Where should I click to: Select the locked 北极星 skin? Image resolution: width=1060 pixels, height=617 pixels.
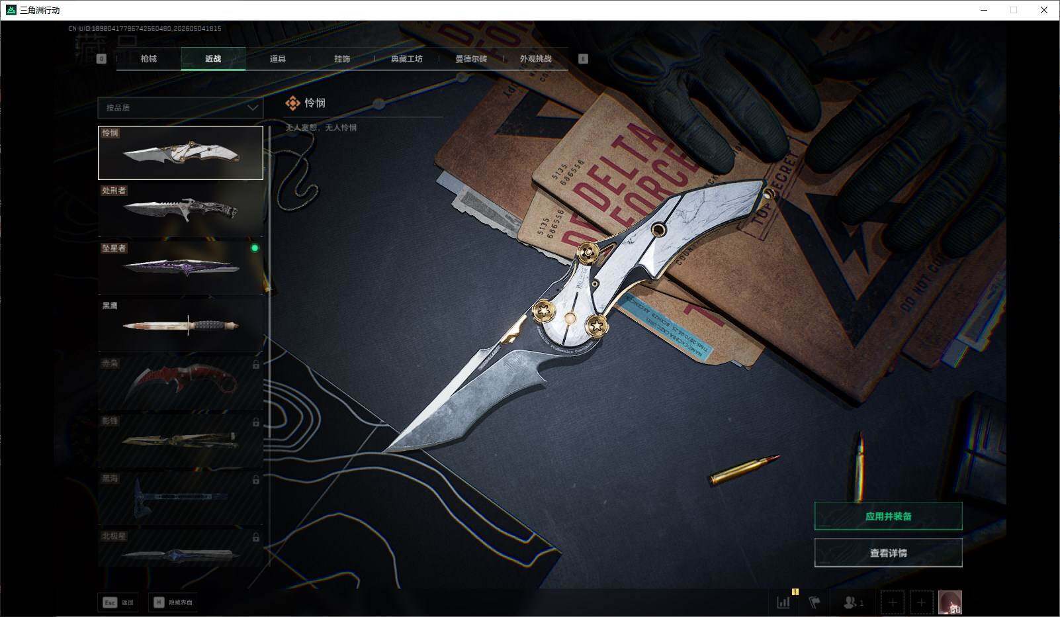click(181, 547)
